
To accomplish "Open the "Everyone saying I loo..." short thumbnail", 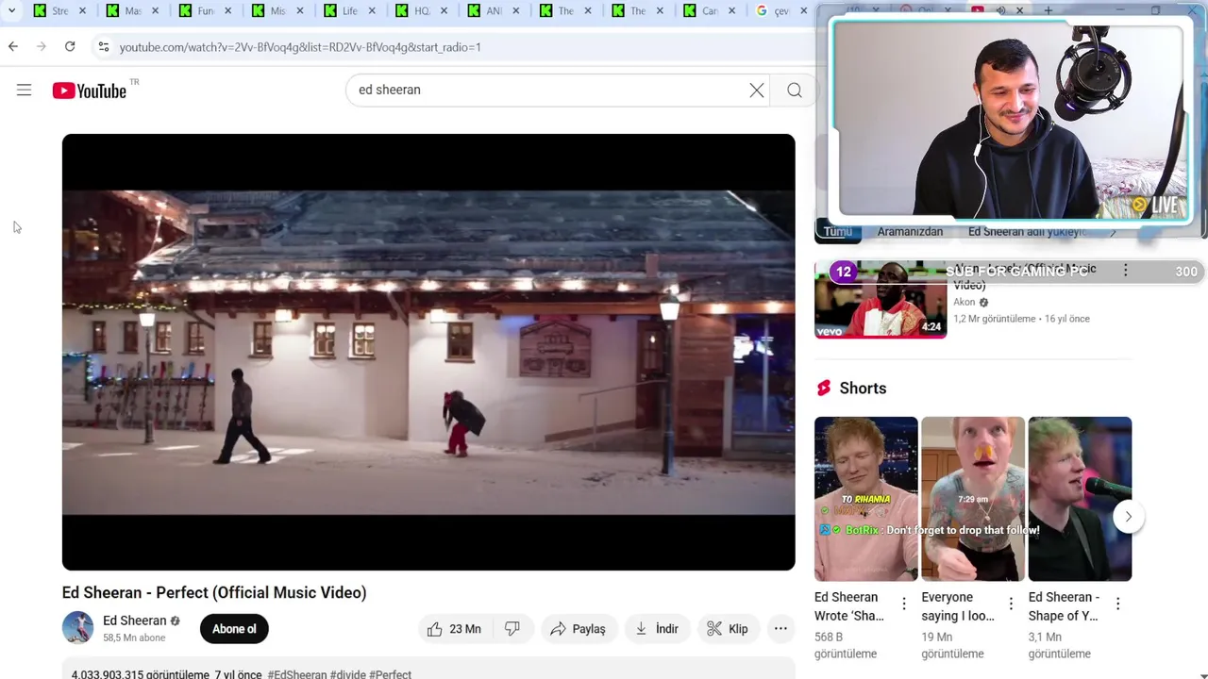I will (x=973, y=499).
